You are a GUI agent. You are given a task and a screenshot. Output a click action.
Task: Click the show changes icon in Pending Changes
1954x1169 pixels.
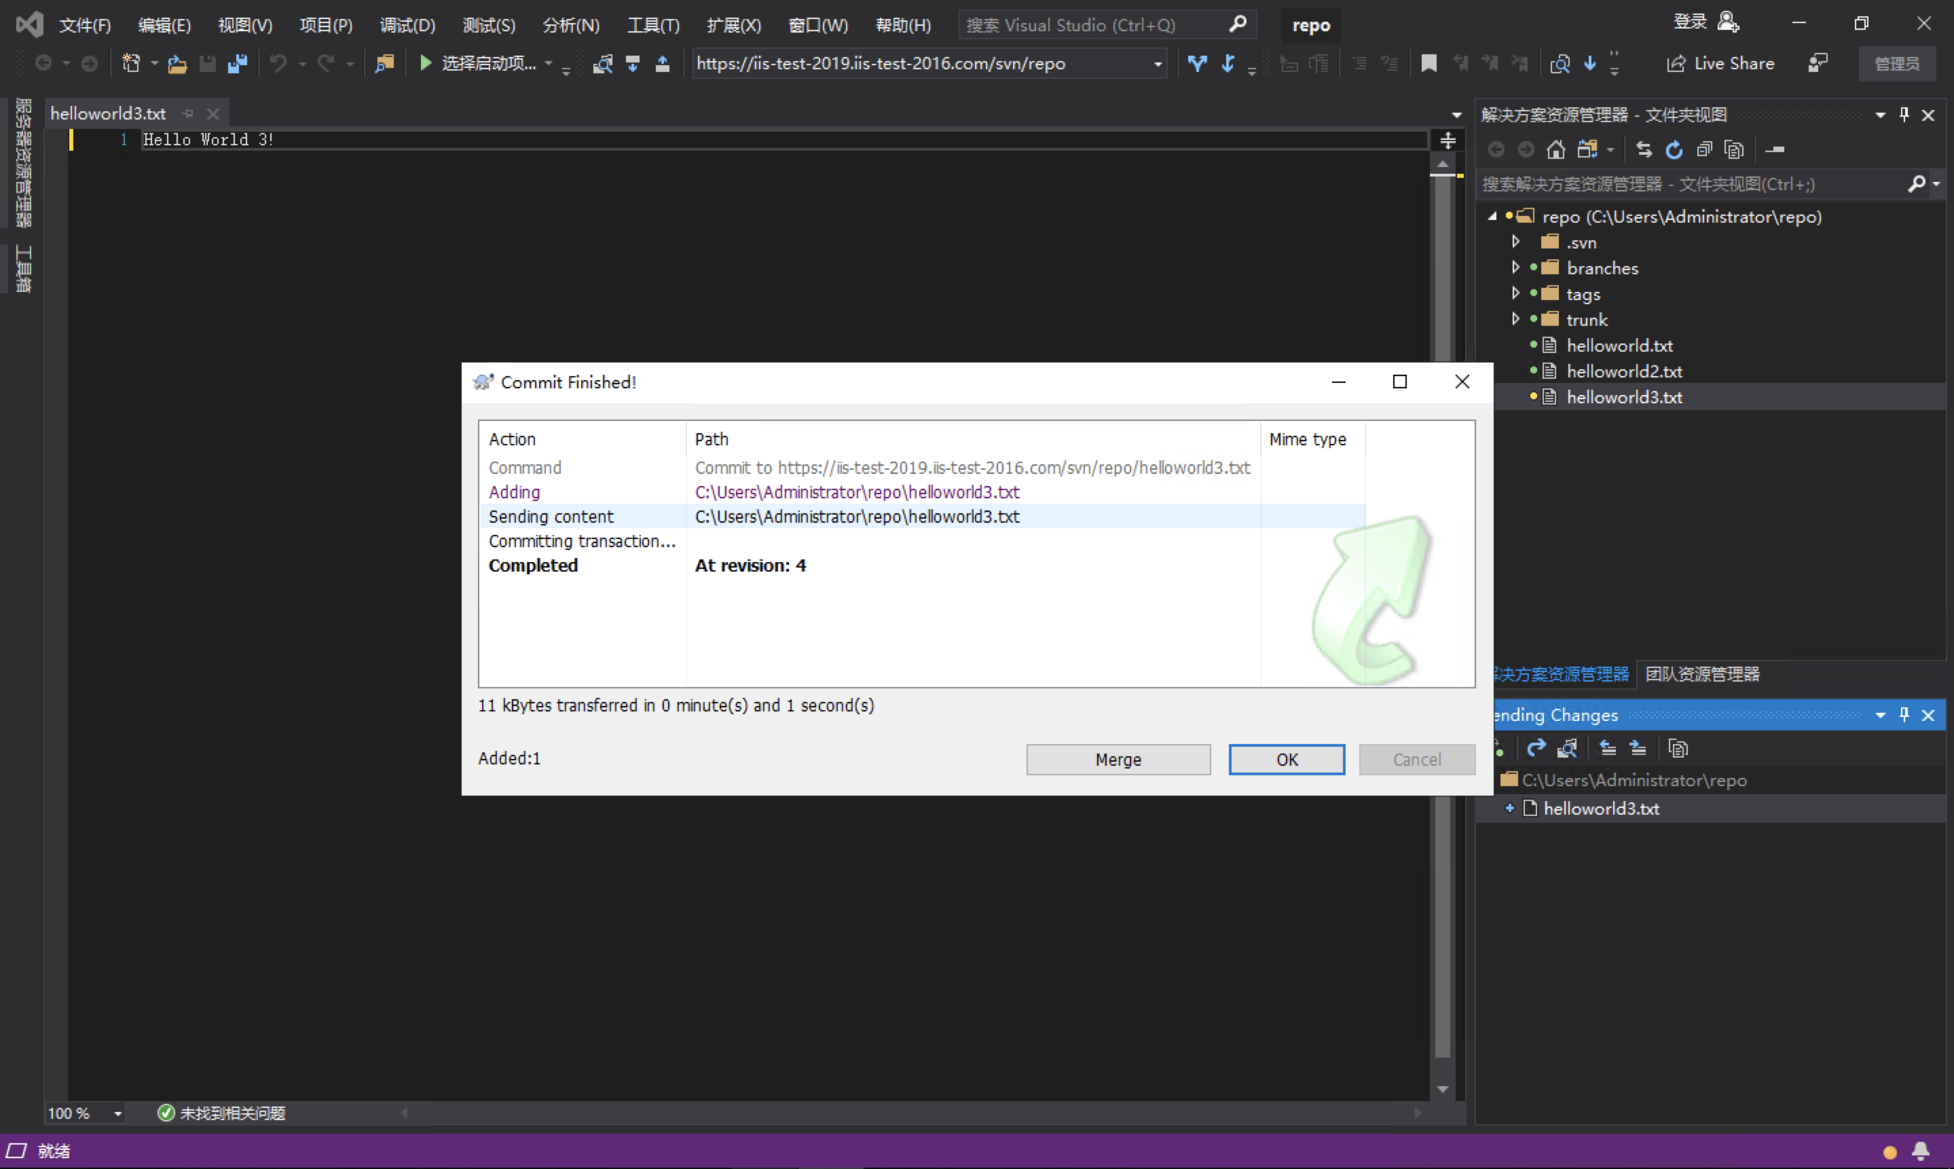1567,747
